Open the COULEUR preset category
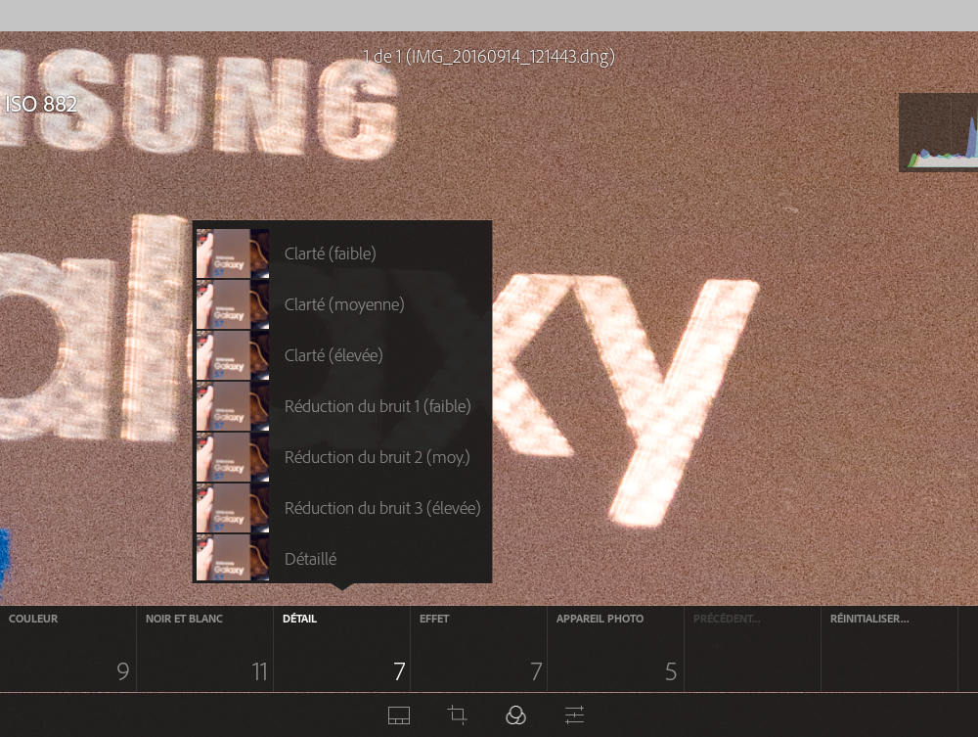Screen dimensions: 978x737 tap(68, 648)
